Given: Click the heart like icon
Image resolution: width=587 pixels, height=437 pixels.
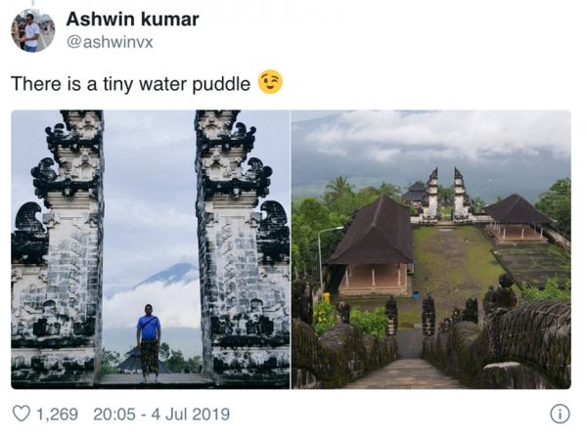Looking at the screenshot, I should point(21,414).
